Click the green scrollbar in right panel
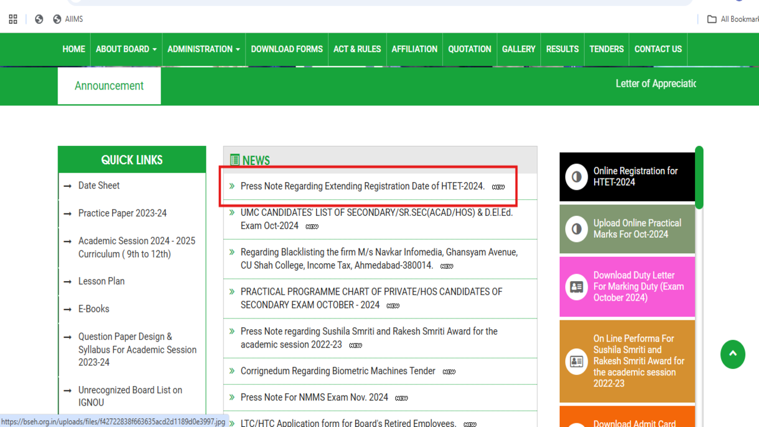The width and height of the screenshot is (759, 427). coord(699,178)
